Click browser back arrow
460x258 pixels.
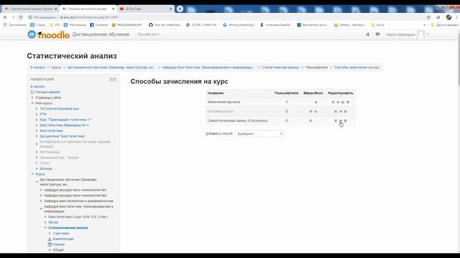[5, 17]
